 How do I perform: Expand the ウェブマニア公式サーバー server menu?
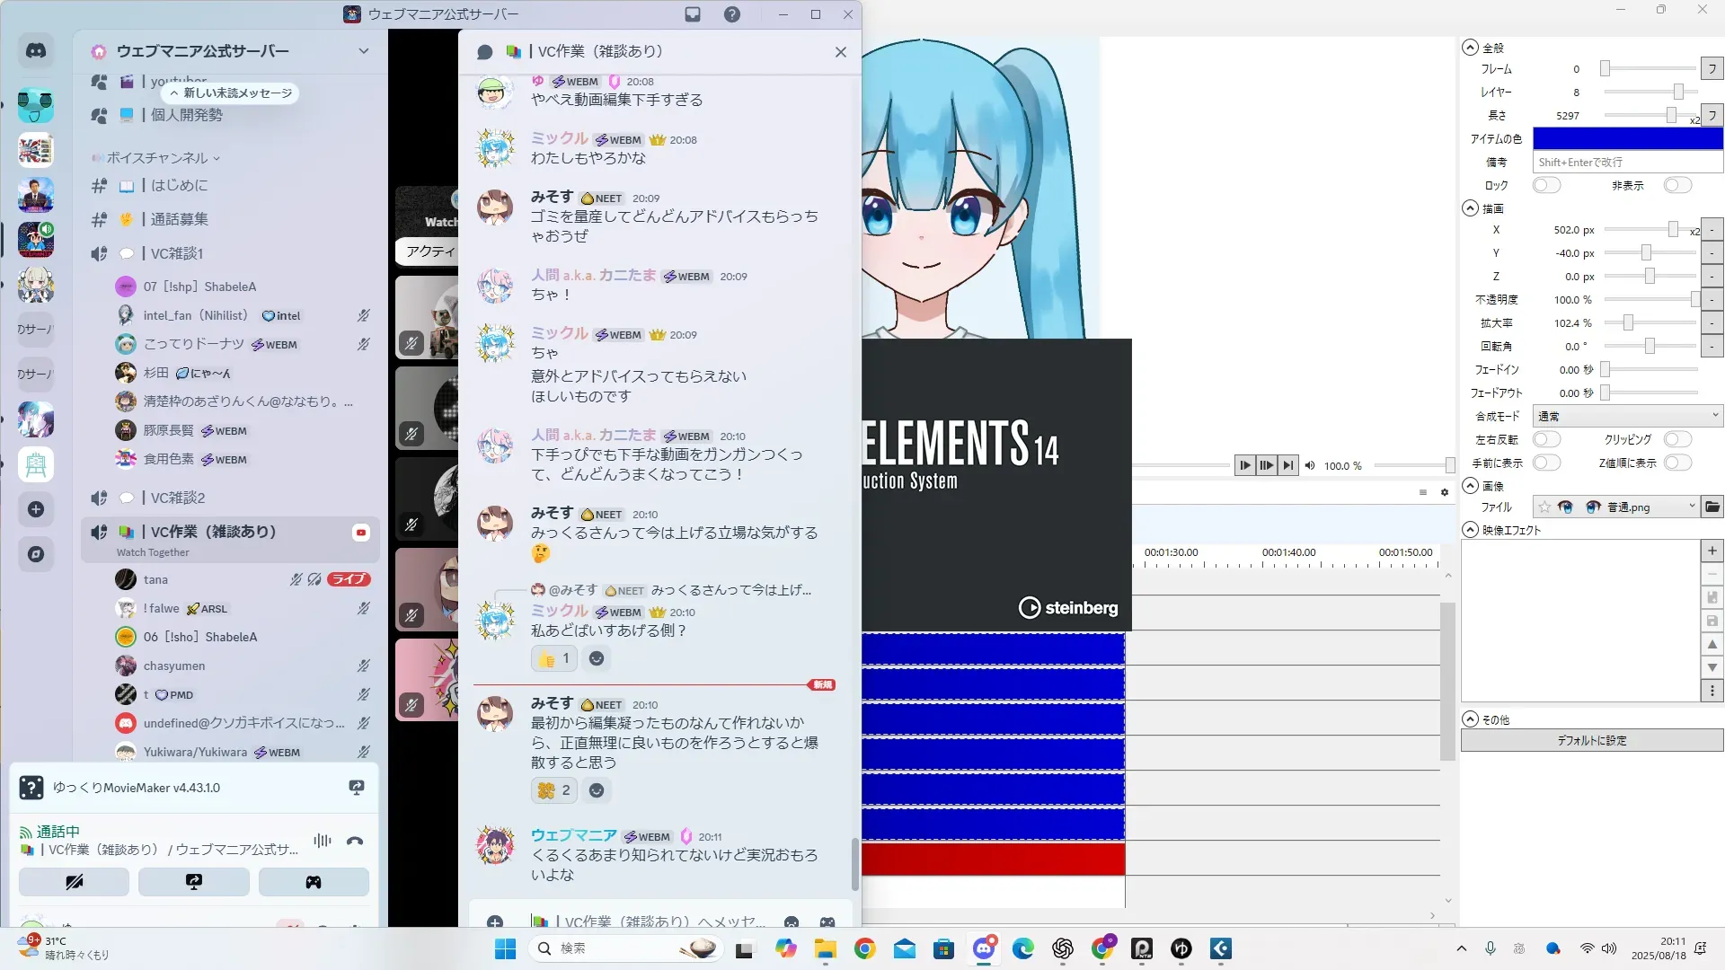(x=363, y=51)
